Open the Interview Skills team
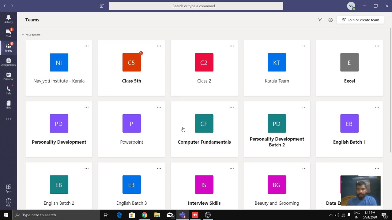 point(204,186)
